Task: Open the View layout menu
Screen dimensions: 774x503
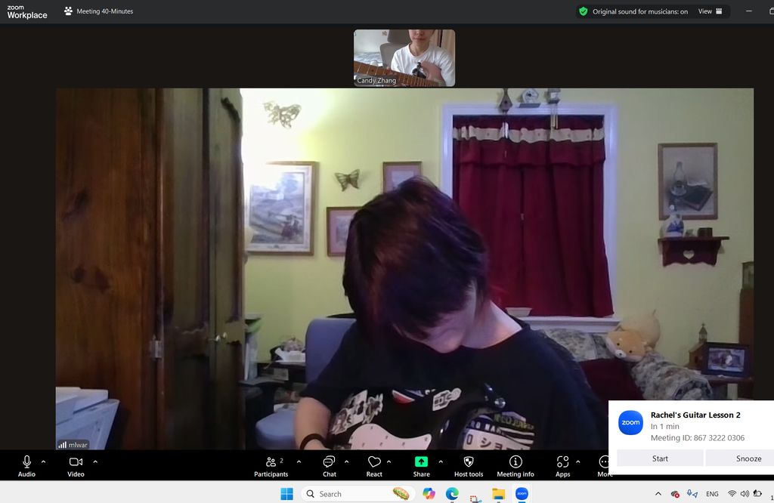Action: tap(710, 11)
